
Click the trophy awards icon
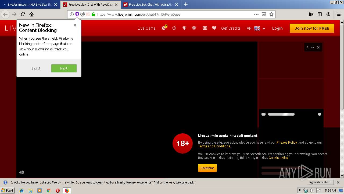[184, 28]
